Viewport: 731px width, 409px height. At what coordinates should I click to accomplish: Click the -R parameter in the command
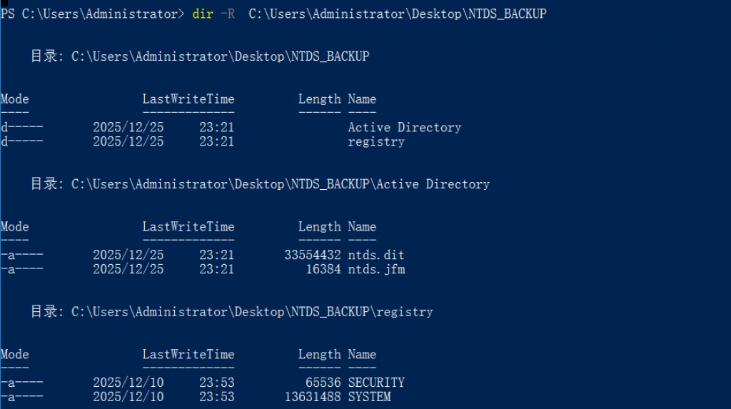click(227, 14)
